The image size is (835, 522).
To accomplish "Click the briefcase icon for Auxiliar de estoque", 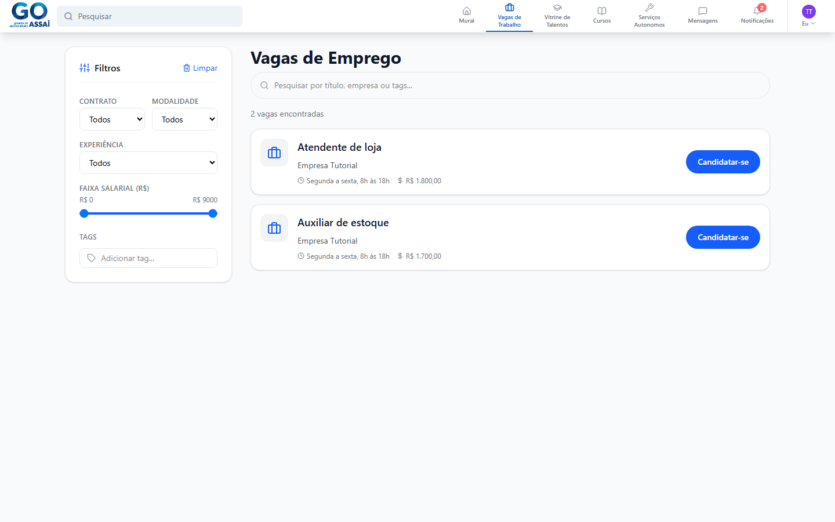I will 274,228.
